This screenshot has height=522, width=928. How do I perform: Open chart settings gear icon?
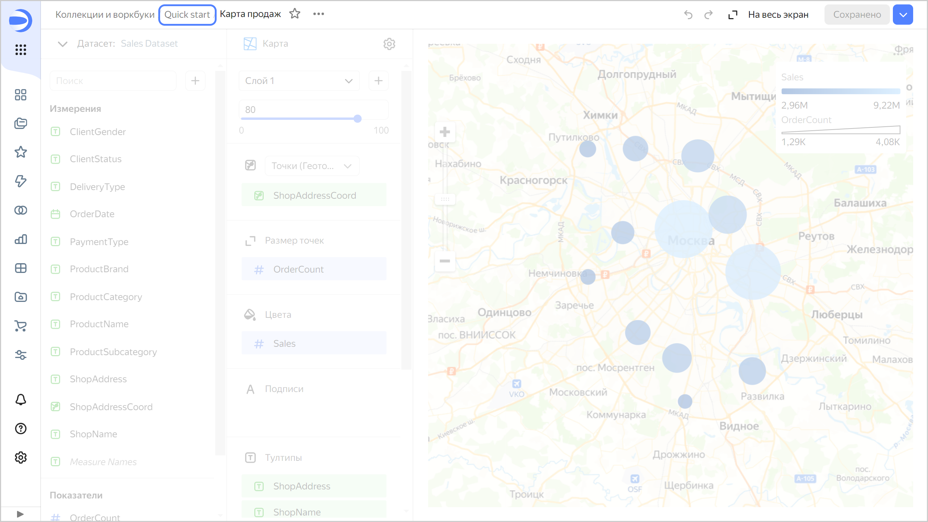tap(389, 44)
